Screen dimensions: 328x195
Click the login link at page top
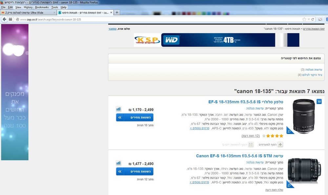(x=112, y=29)
